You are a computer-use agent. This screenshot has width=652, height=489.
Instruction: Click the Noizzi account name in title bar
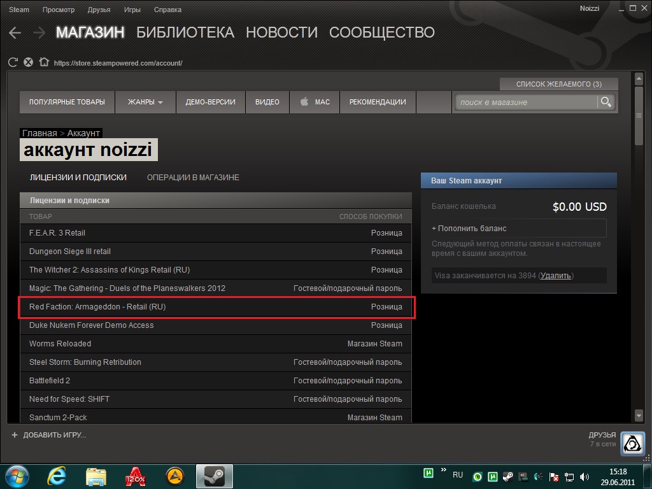[x=590, y=8]
